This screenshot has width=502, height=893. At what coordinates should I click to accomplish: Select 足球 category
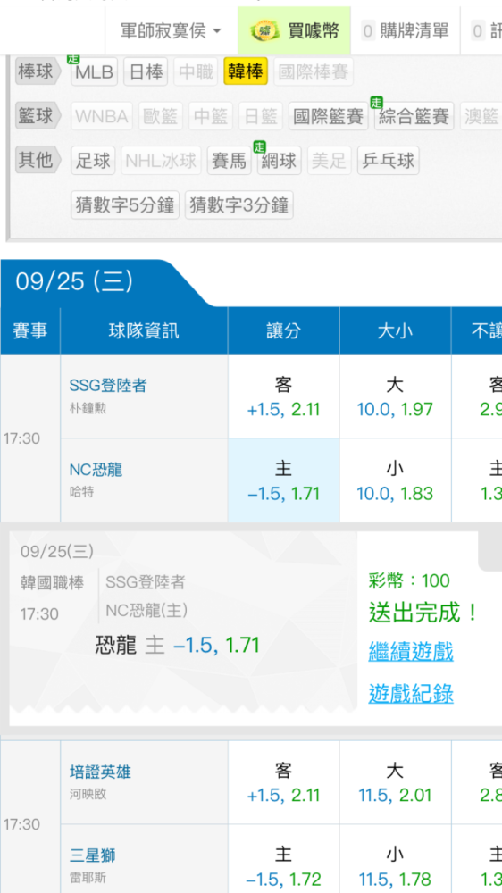point(94,160)
